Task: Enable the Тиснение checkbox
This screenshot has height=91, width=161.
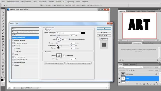Action: tap(13, 46)
